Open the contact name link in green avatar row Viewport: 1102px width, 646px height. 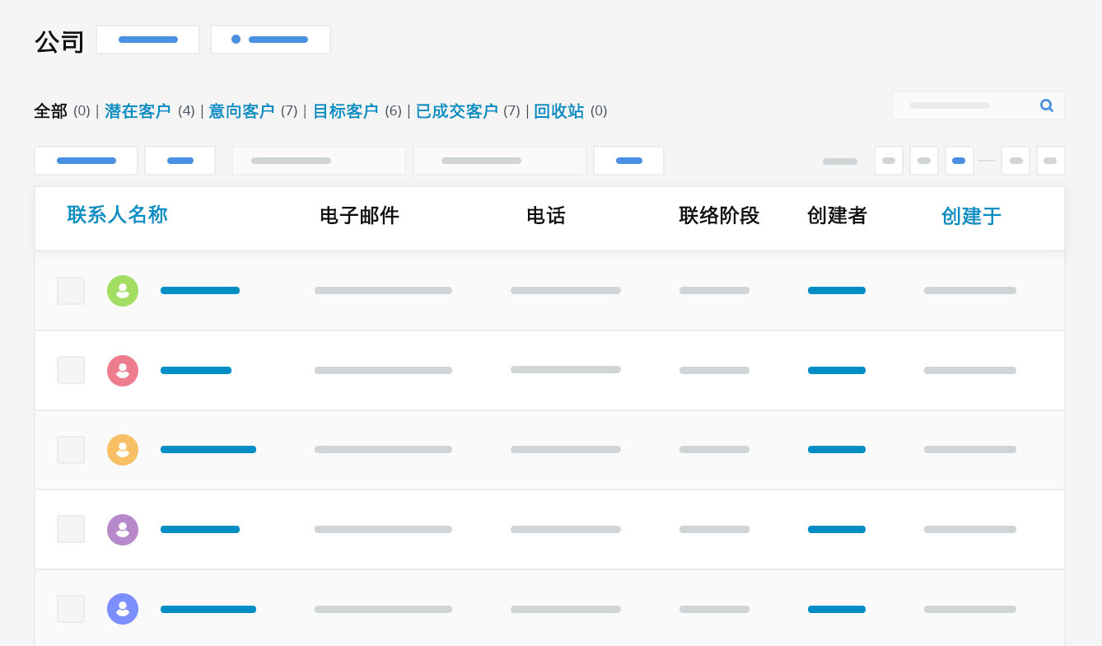click(200, 291)
